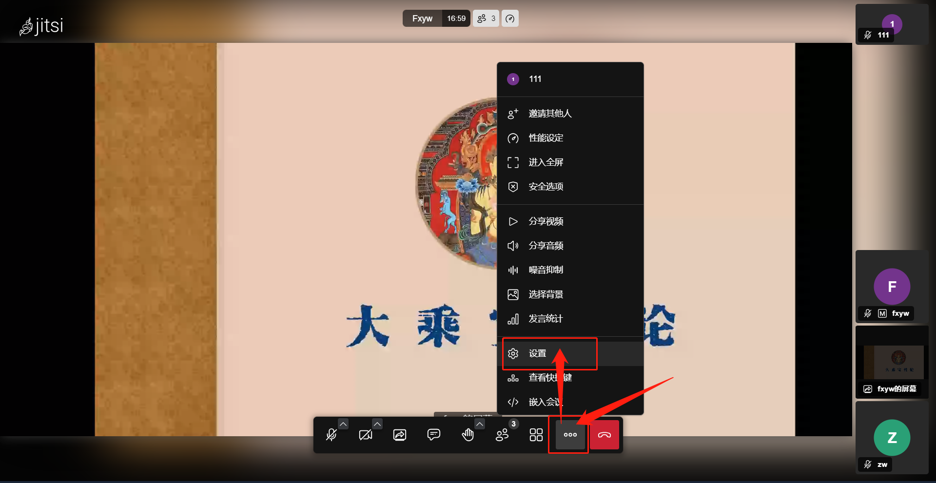
Task: Click the more actions three-dot button
Action: click(570, 435)
